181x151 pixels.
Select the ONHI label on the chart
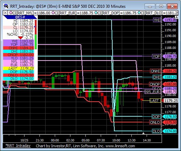155,71
